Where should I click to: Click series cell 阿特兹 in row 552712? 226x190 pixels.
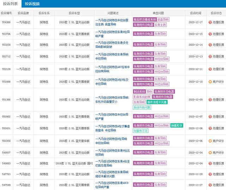click(44, 57)
